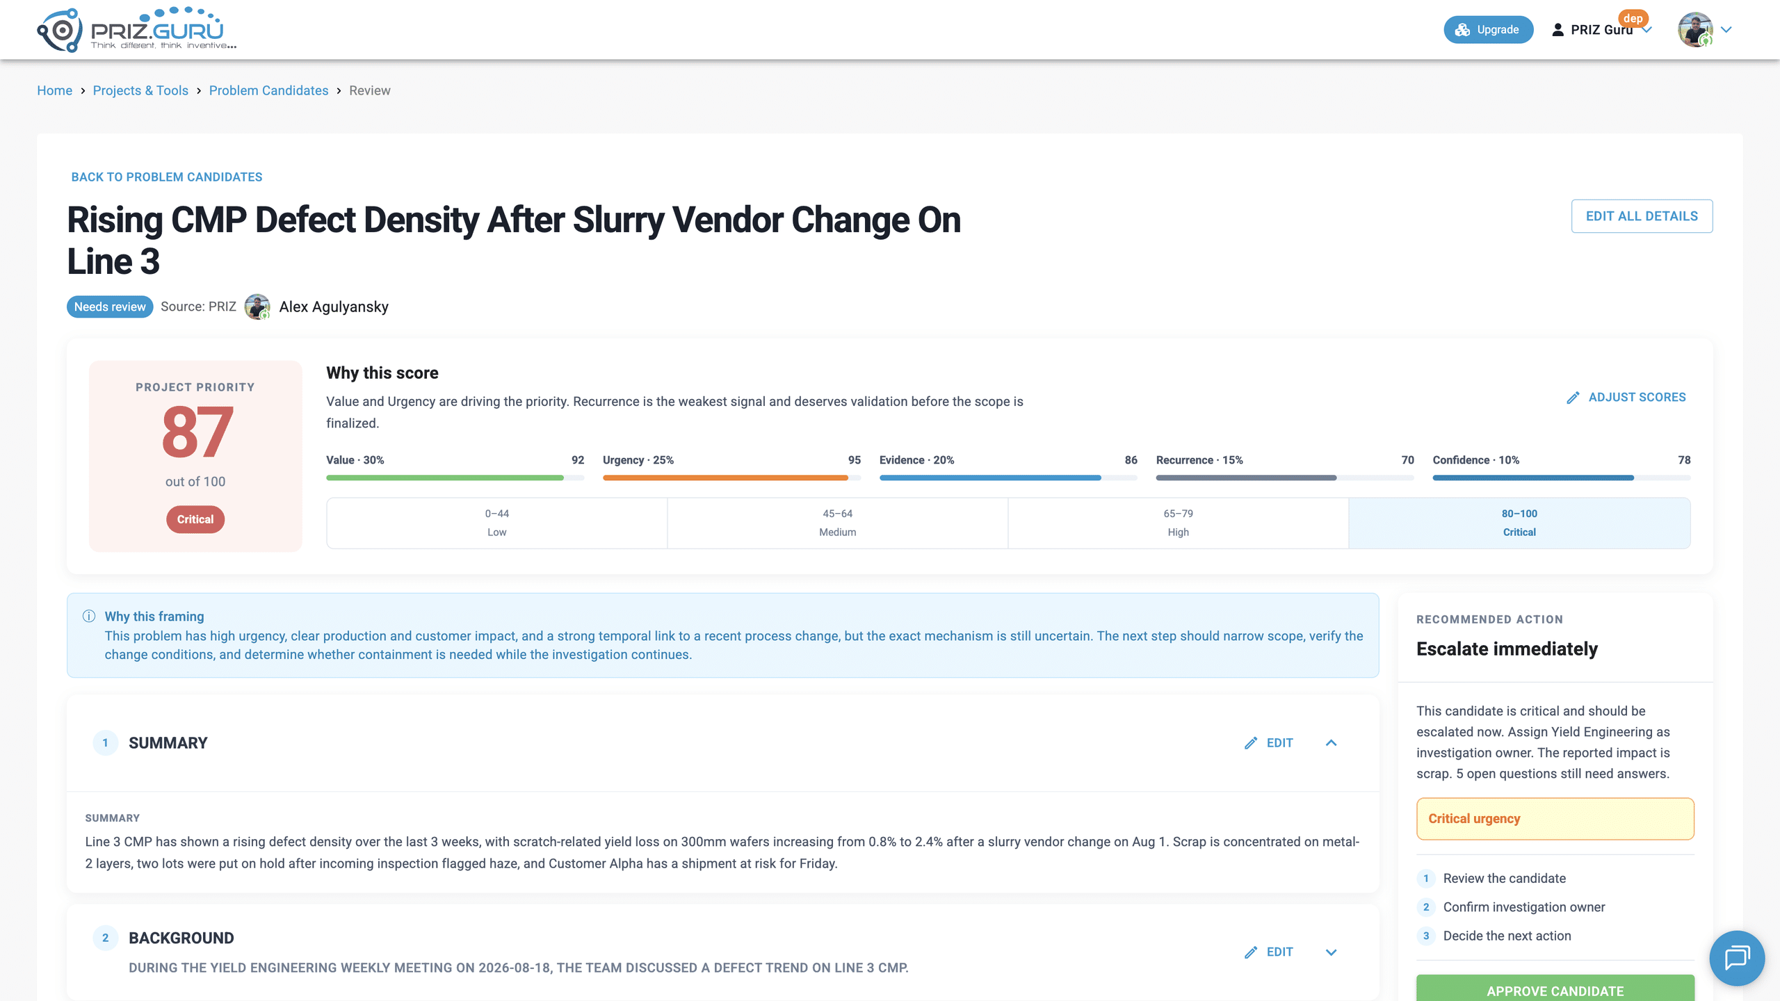This screenshot has width=1780, height=1001.
Task: Open the chat support bubble icon
Action: pyautogui.click(x=1736, y=957)
